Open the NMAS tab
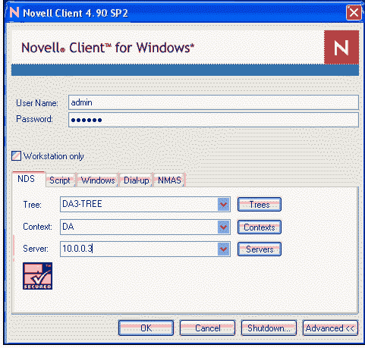Image resolution: width=365 pixels, height=348 pixels. [169, 180]
